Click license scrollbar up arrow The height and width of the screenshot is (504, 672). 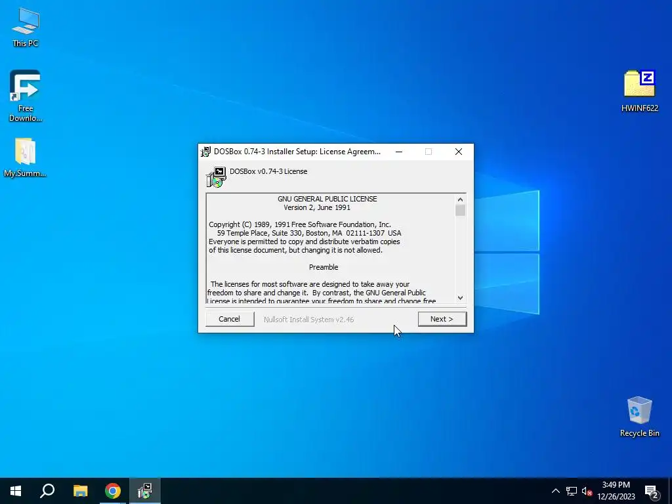pos(460,199)
